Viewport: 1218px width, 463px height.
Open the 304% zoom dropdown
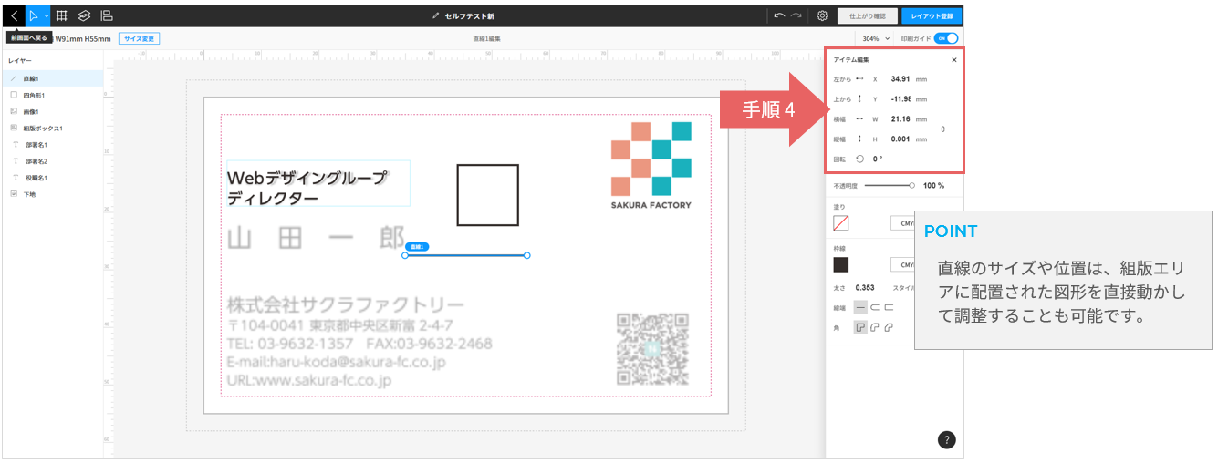(x=876, y=39)
